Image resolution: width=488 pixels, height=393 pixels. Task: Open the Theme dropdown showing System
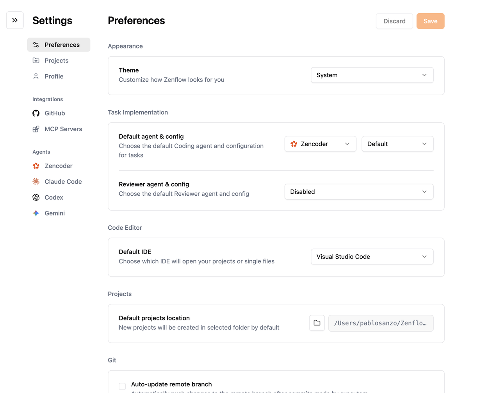tap(372, 75)
